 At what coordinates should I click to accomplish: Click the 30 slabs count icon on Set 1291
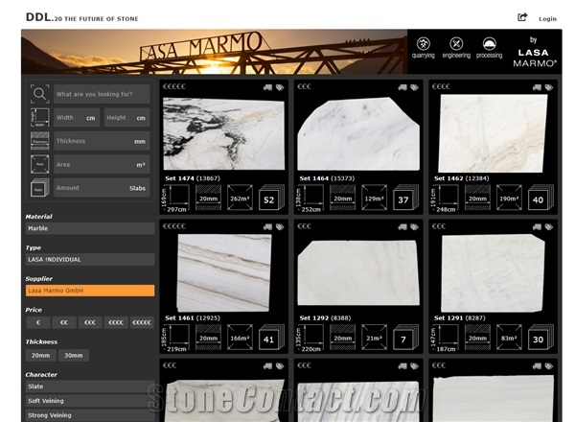coord(540,338)
